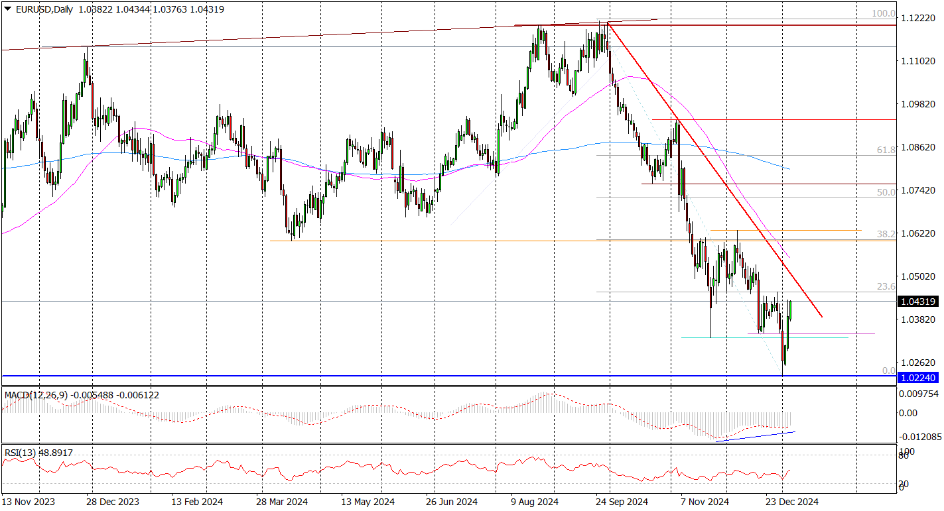Click the 28 Dec 2023 date label
944x511 pixels.
point(113,502)
